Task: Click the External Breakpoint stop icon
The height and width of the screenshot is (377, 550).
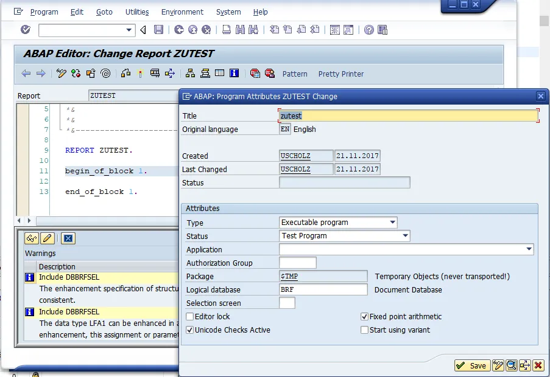Action: (270, 73)
